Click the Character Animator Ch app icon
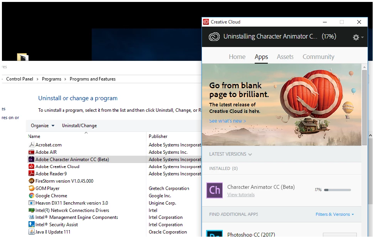This screenshot has height=237, width=373. 214,190
